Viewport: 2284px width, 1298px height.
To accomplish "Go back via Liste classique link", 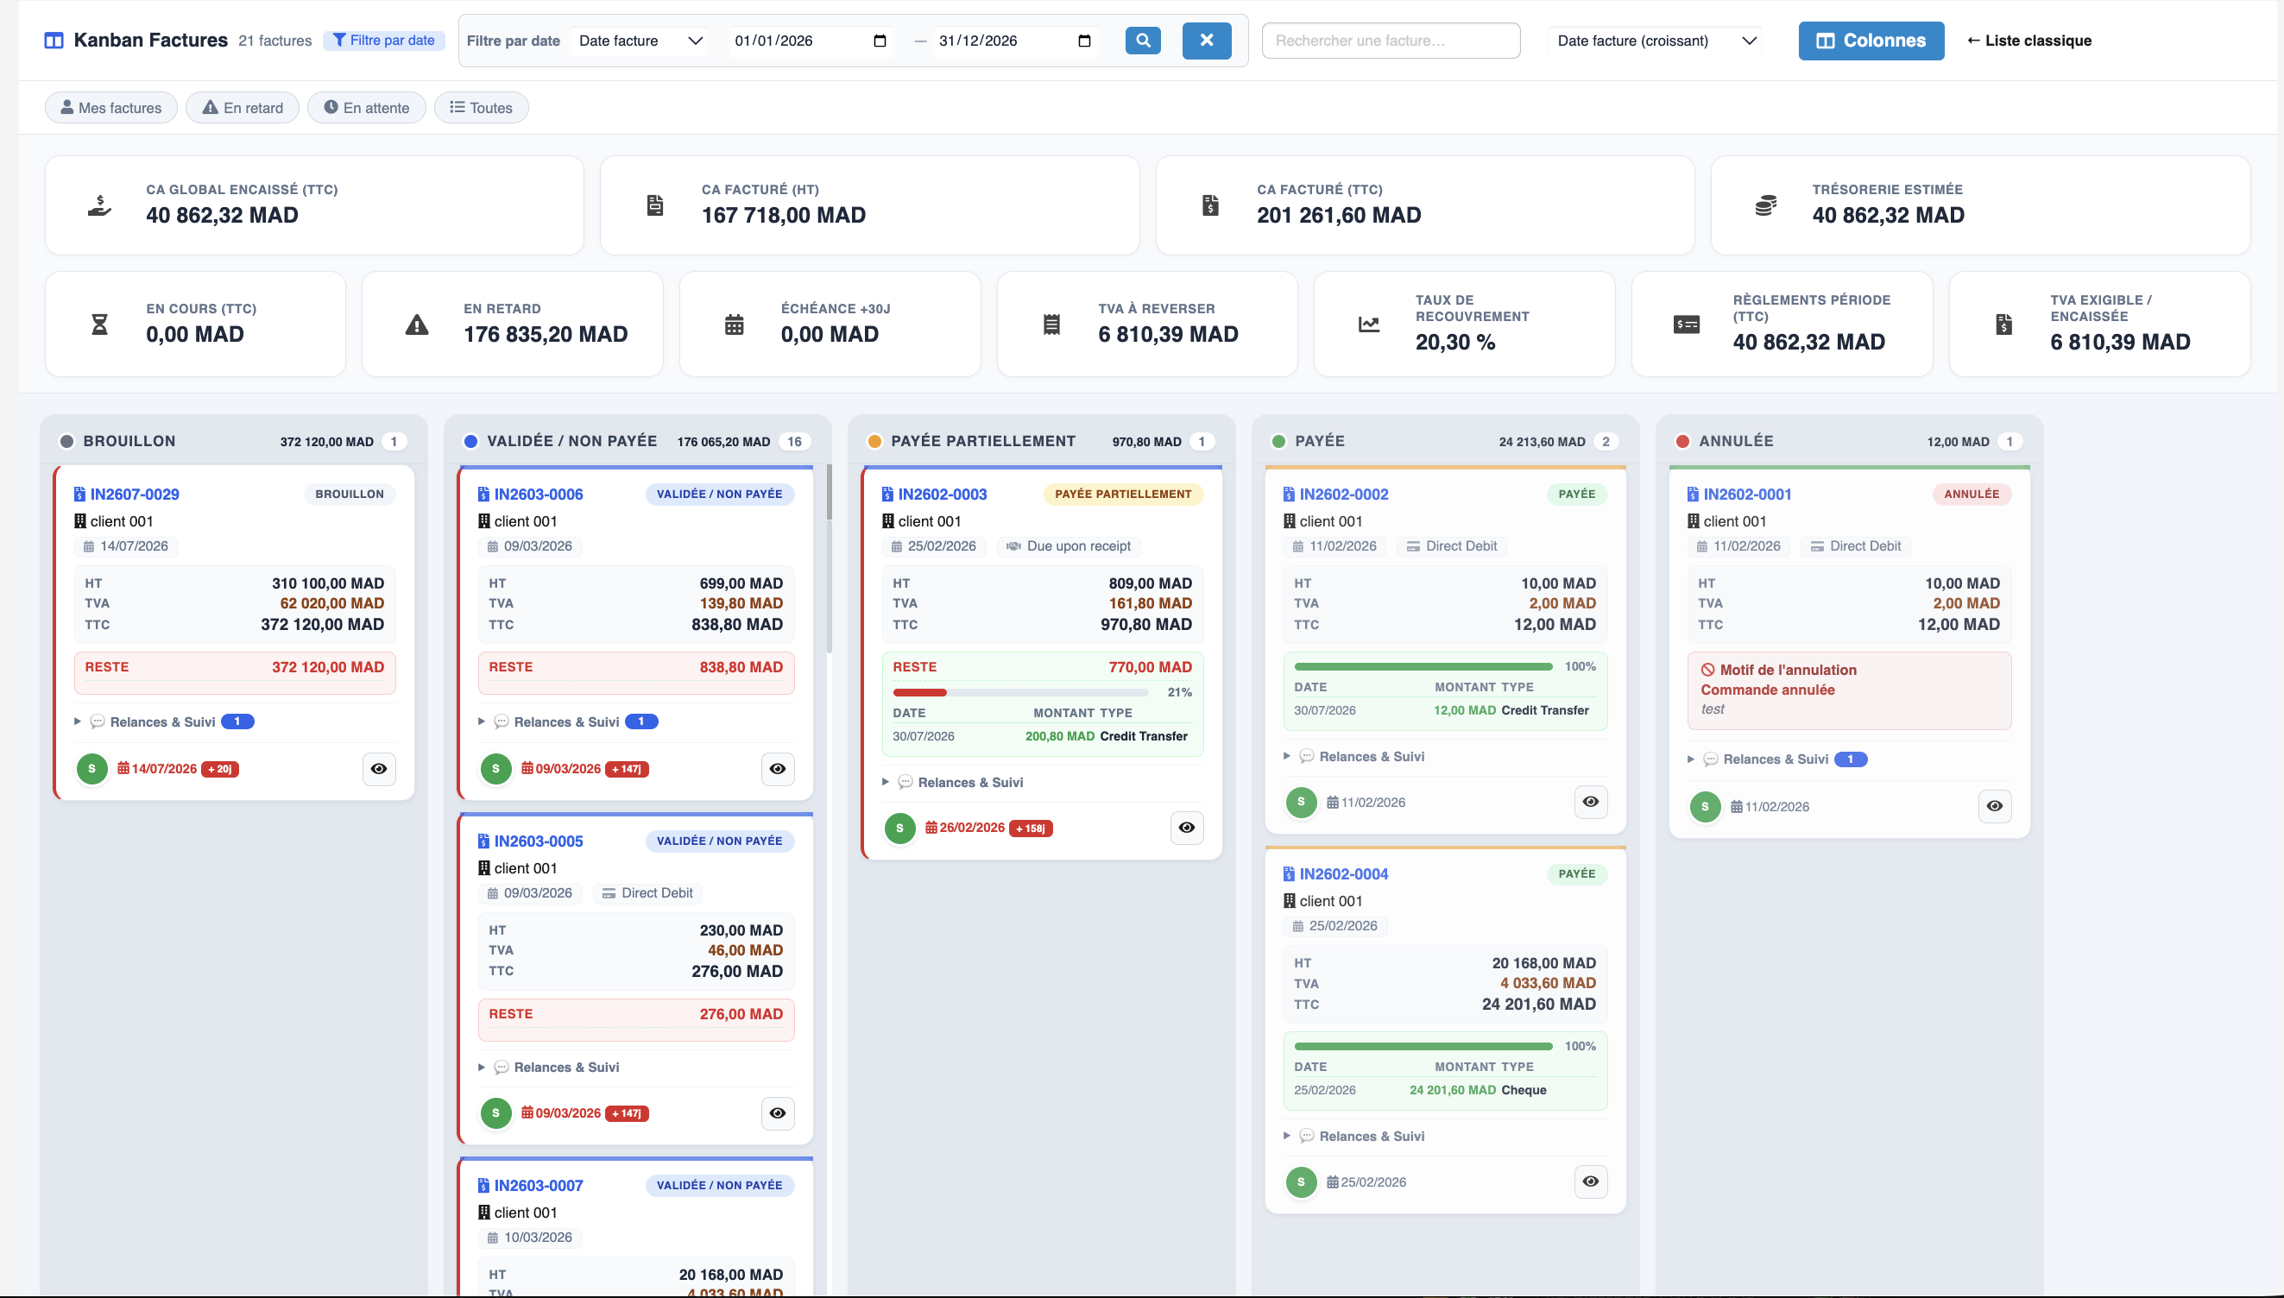I will (2028, 40).
